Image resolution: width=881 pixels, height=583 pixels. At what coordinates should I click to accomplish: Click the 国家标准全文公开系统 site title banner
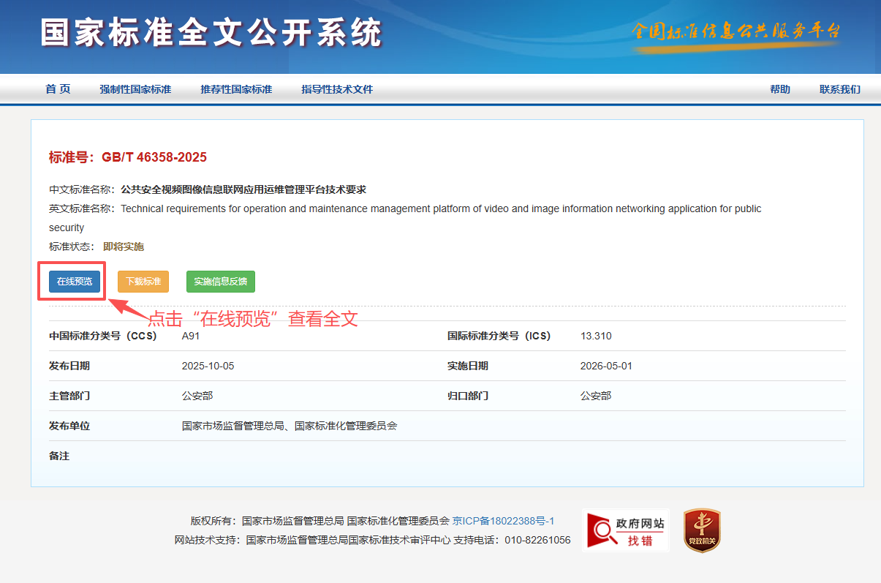(x=211, y=32)
